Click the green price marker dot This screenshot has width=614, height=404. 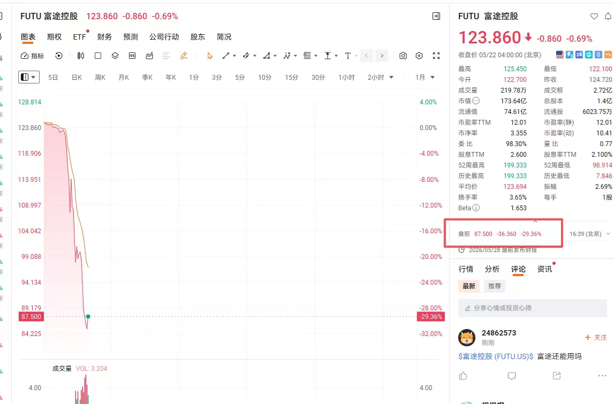click(88, 316)
